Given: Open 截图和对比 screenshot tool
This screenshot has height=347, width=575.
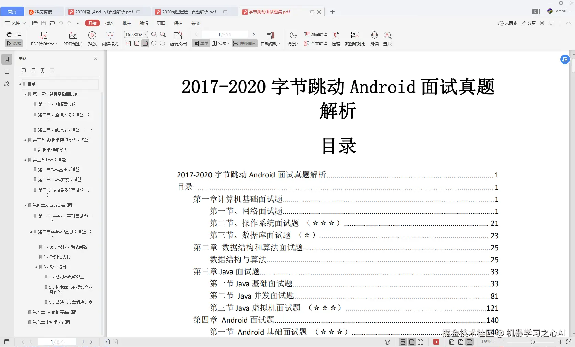Looking at the screenshot, I should tap(355, 38).
